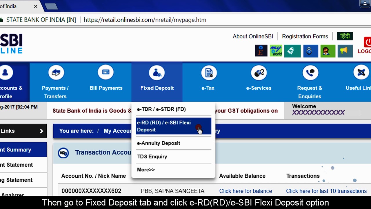Open the Fixed Deposit tab label
The height and width of the screenshot is (209, 371).
coord(157,88)
